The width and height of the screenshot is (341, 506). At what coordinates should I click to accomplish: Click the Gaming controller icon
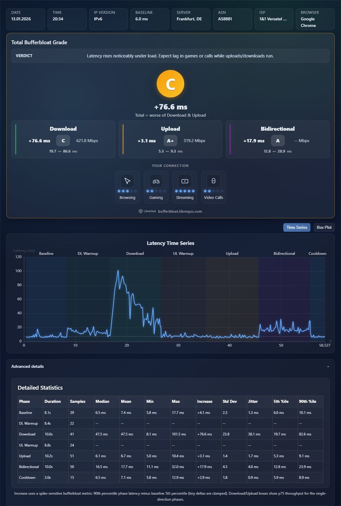pyautogui.click(x=156, y=181)
